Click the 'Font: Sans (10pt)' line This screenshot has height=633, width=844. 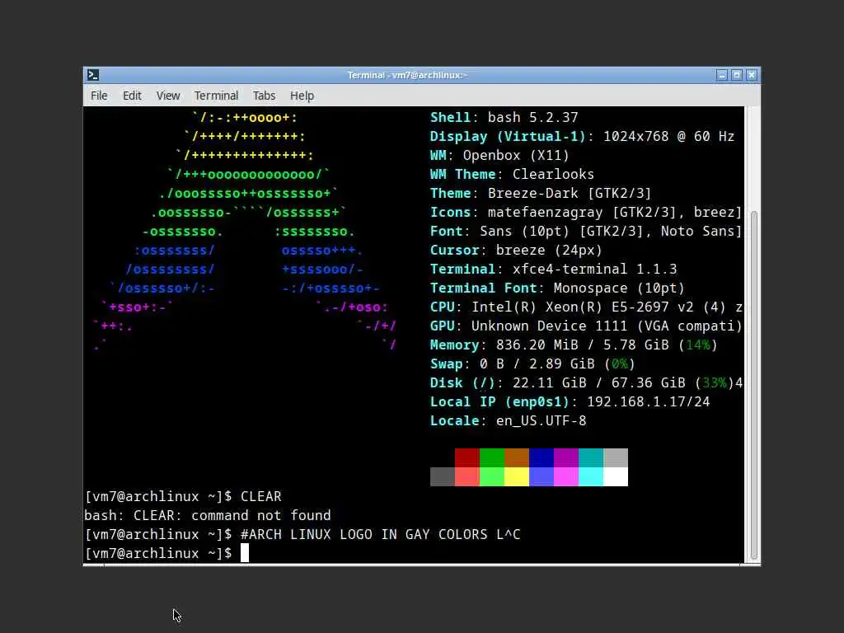pyautogui.click(x=586, y=232)
